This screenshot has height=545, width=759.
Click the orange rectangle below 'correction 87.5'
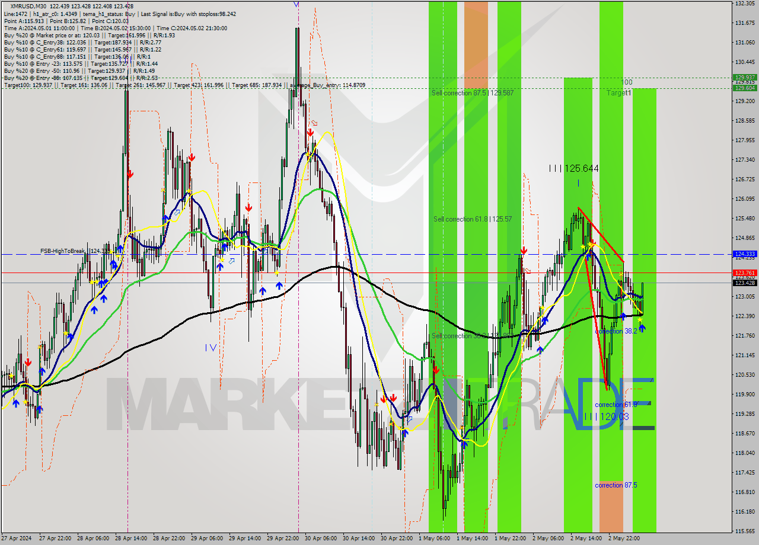tap(611, 506)
